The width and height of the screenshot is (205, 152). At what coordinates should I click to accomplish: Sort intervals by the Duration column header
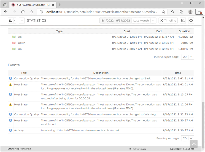[184, 31]
